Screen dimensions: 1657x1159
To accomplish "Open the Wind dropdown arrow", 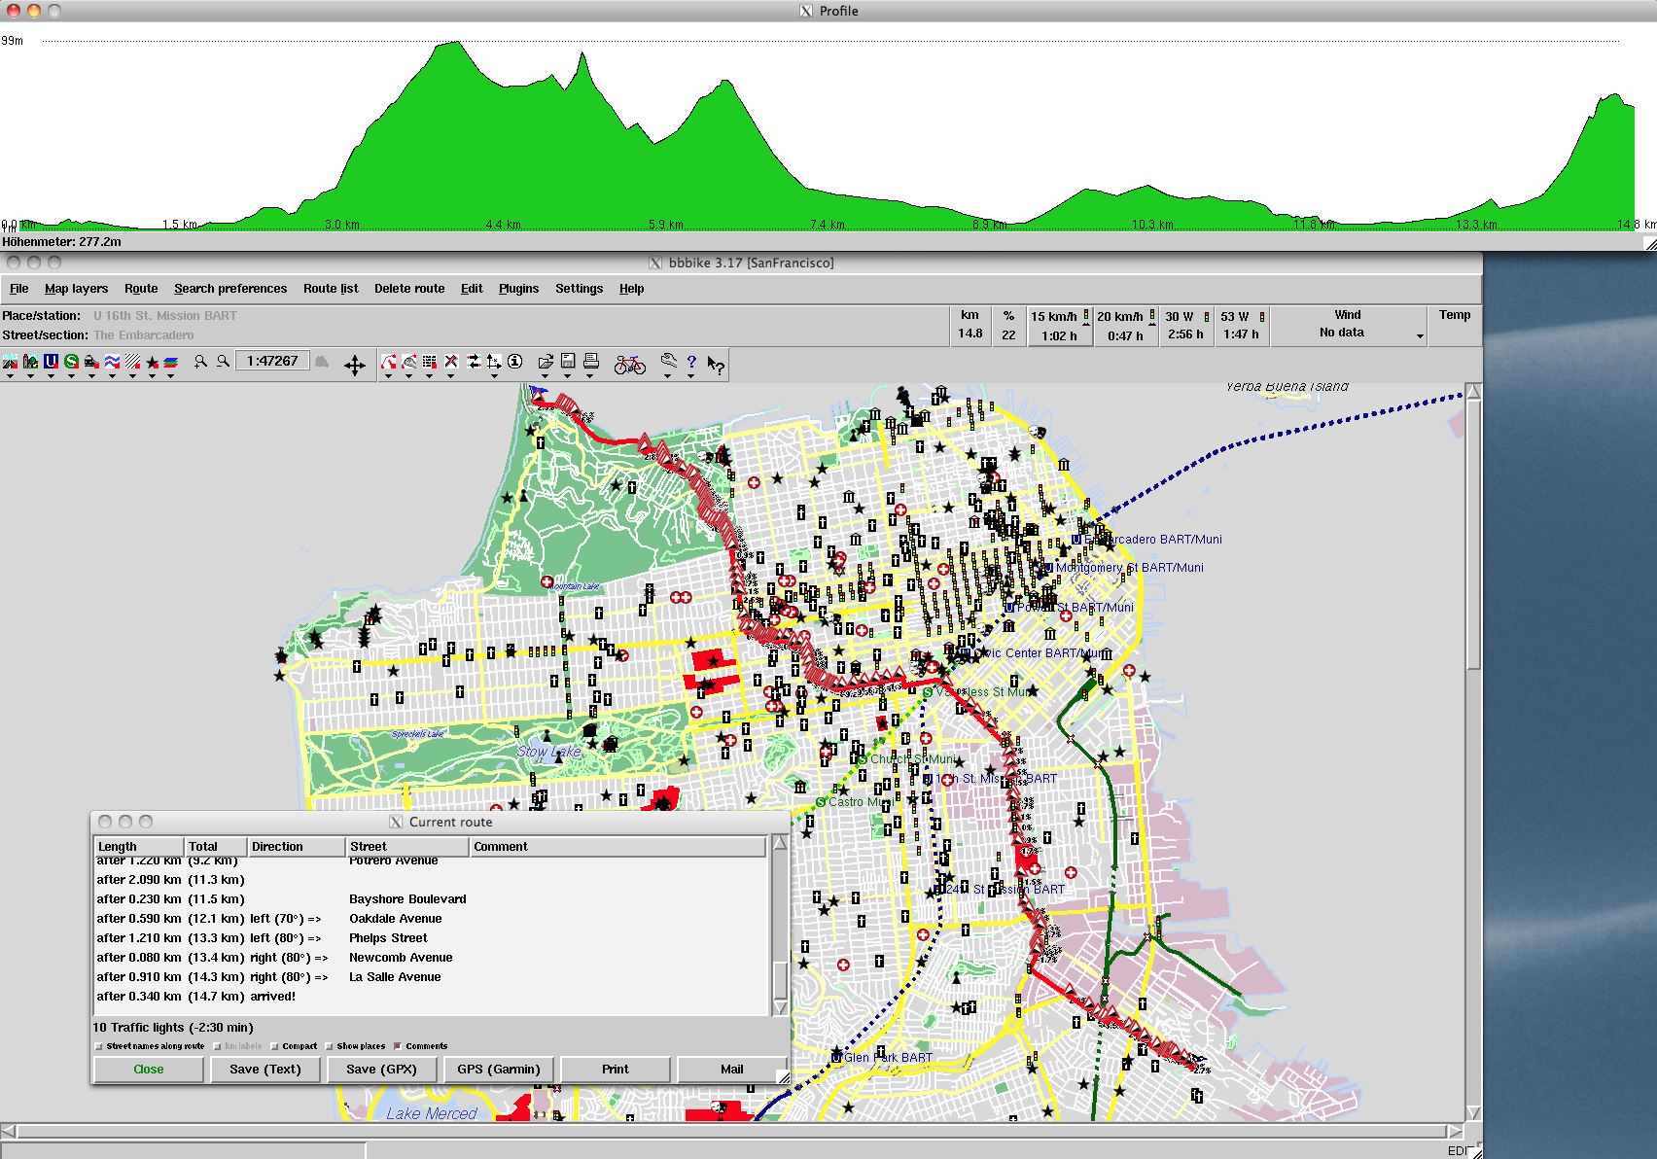I will (1420, 336).
